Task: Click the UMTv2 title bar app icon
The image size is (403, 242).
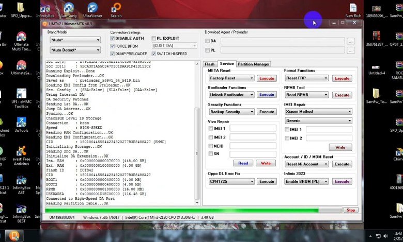Action: 45,24
